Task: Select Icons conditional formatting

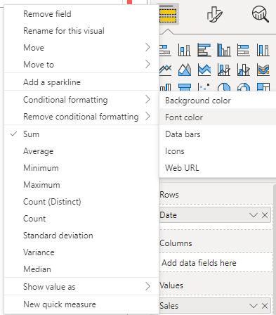Action: (218, 151)
